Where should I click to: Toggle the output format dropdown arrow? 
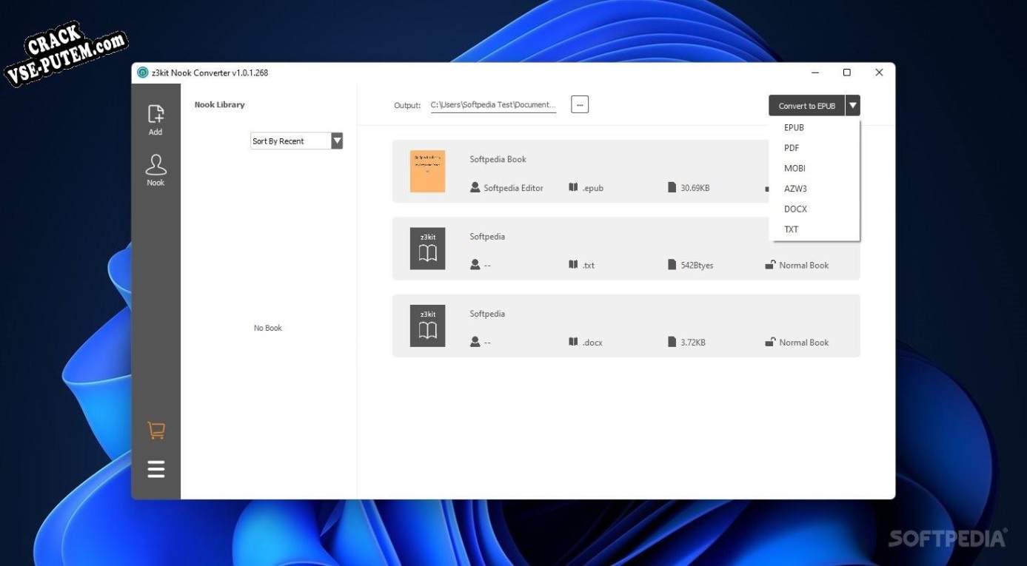point(853,106)
